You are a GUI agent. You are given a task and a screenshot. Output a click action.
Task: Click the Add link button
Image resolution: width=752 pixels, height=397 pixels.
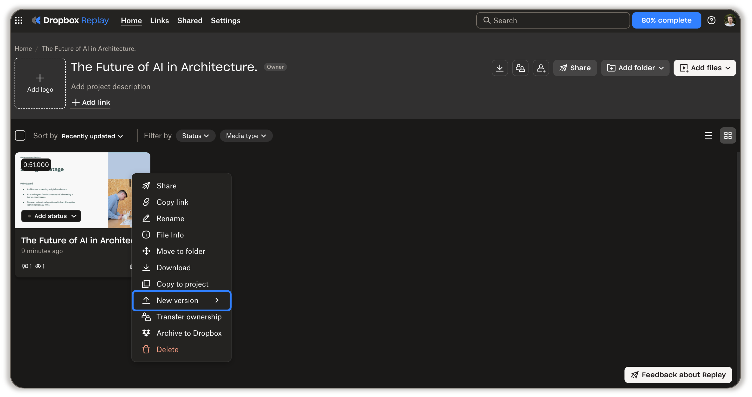click(x=91, y=102)
